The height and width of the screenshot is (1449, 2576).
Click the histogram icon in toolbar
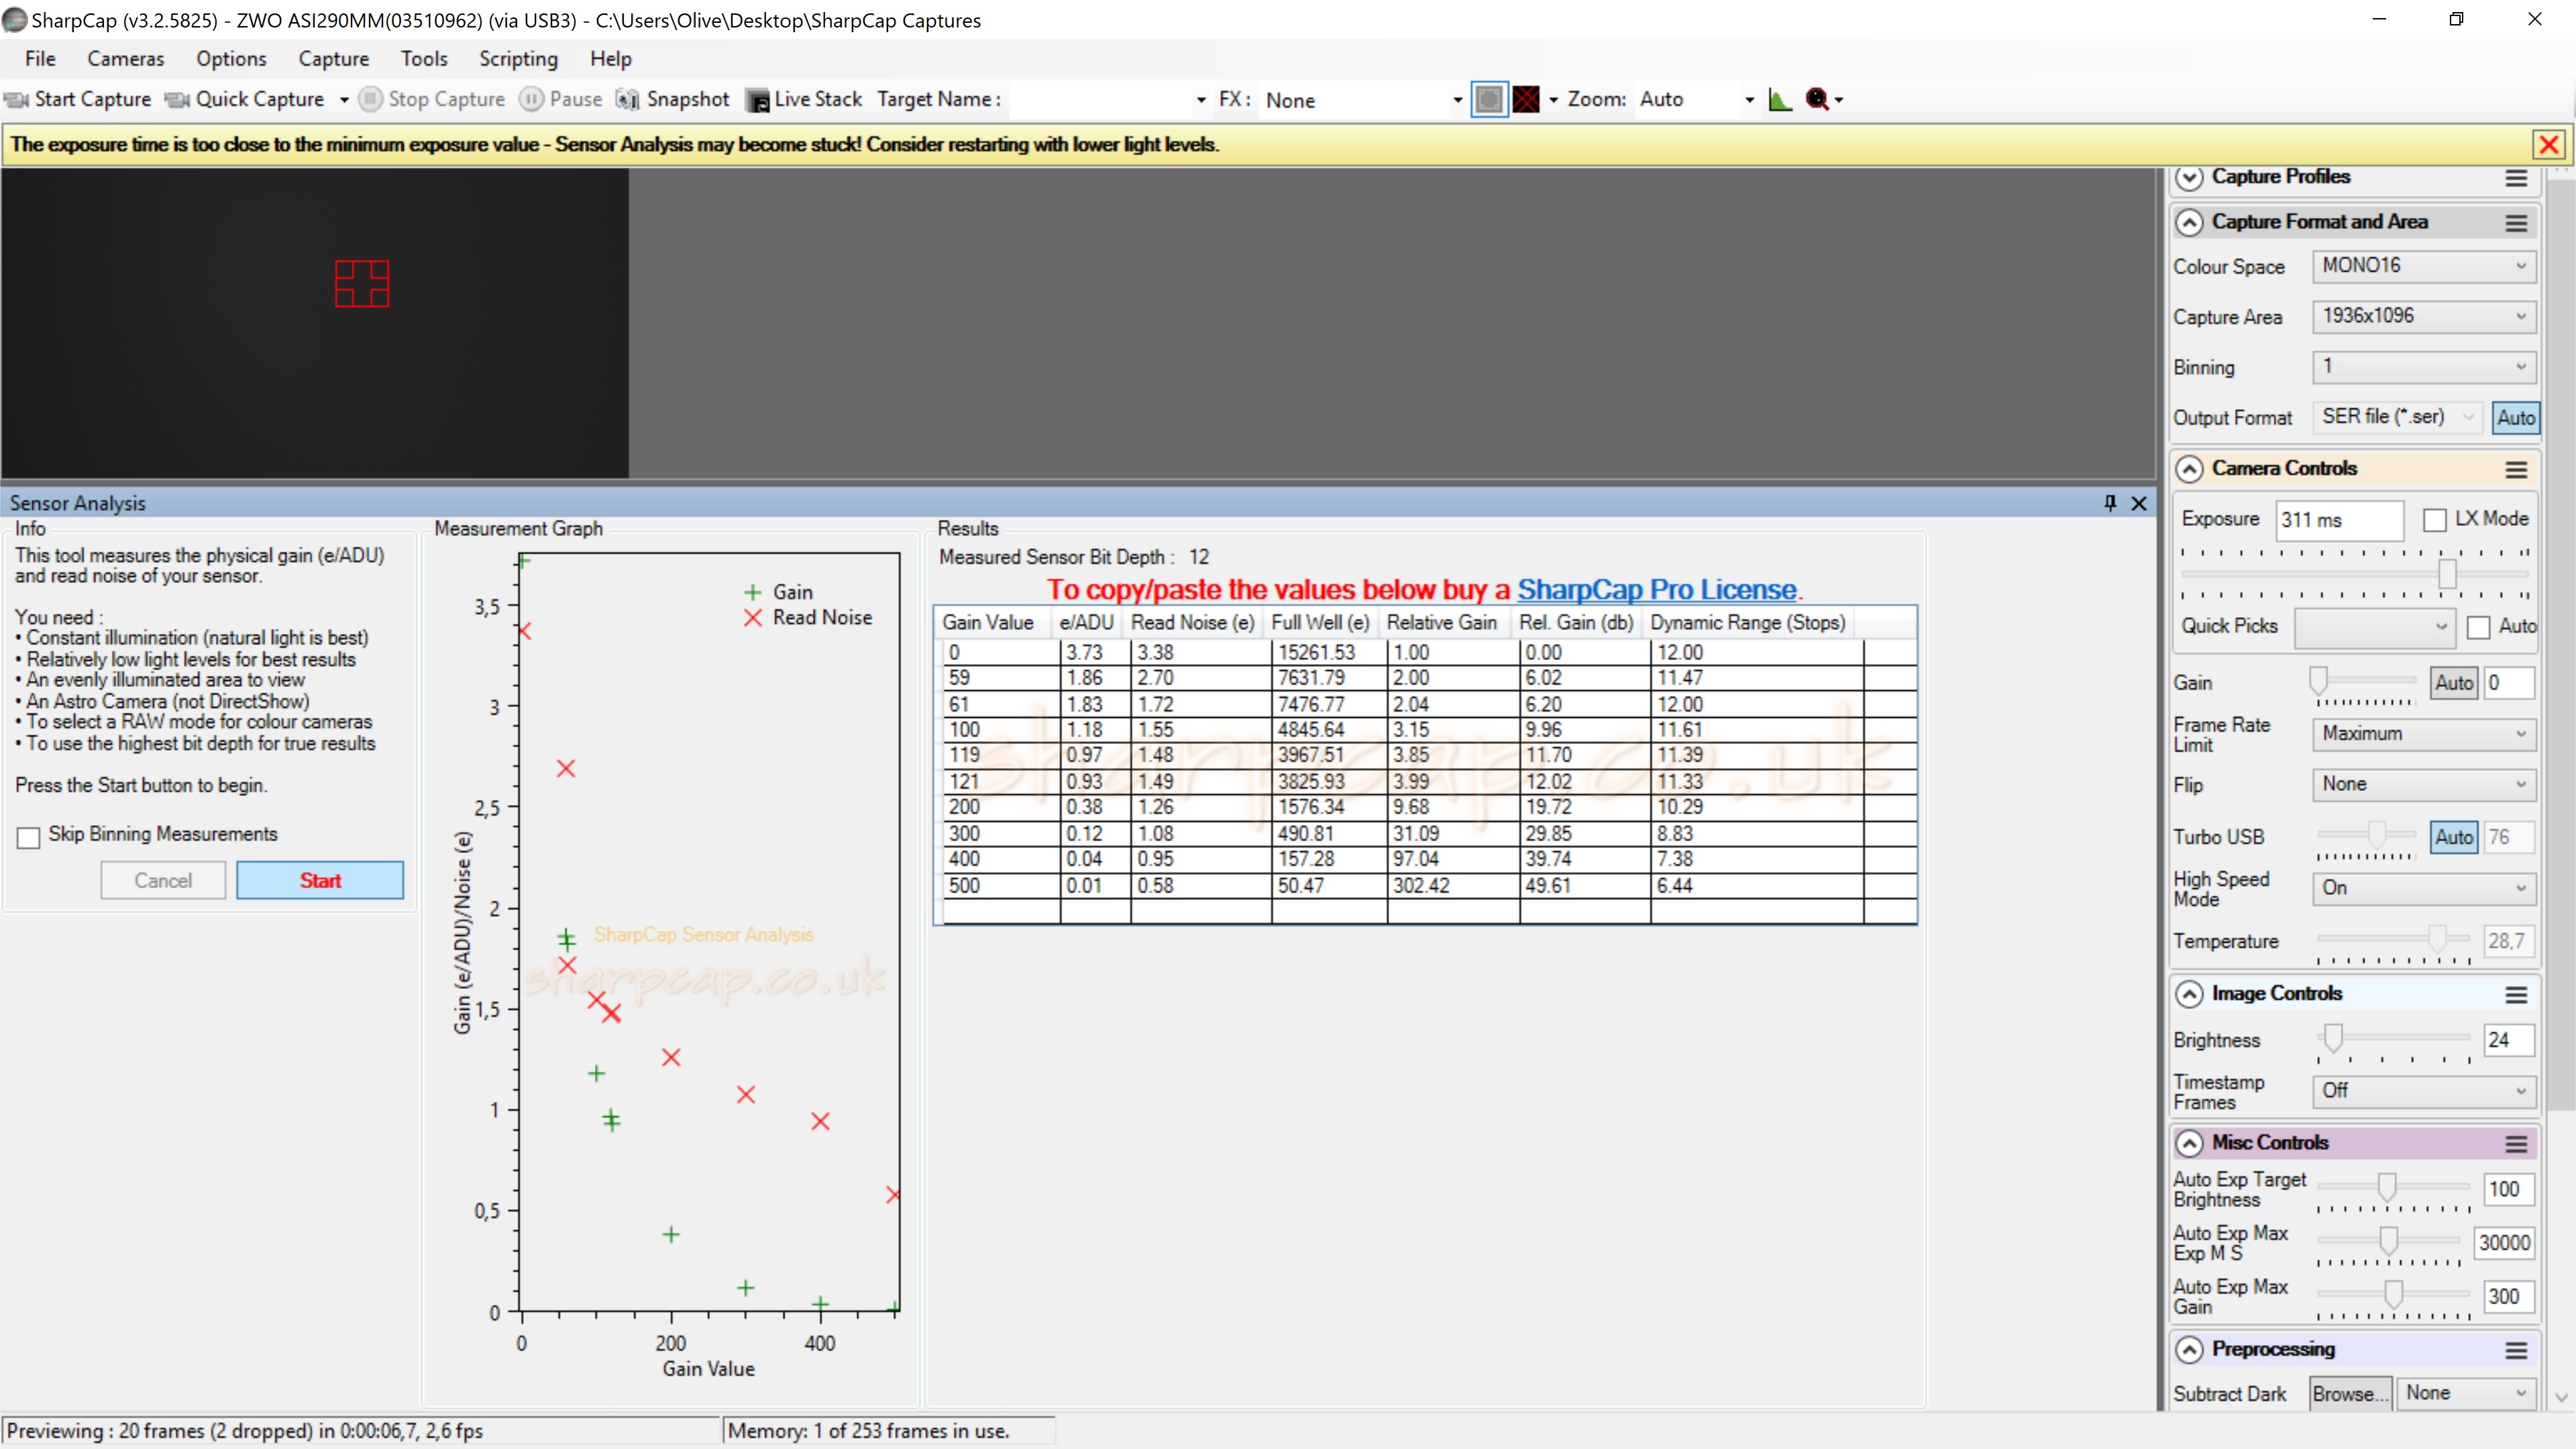(1780, 99)
